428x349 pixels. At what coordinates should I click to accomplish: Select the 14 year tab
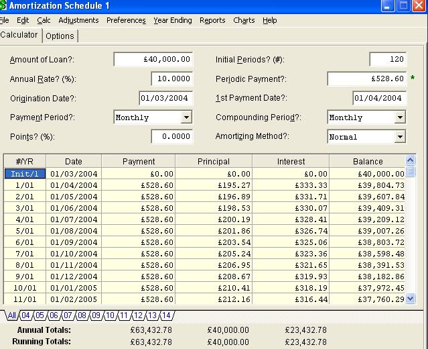click(x=167, y=315)
